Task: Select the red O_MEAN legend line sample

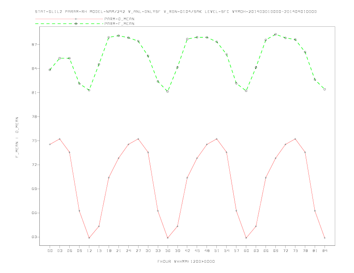Action: click(69, 19)
